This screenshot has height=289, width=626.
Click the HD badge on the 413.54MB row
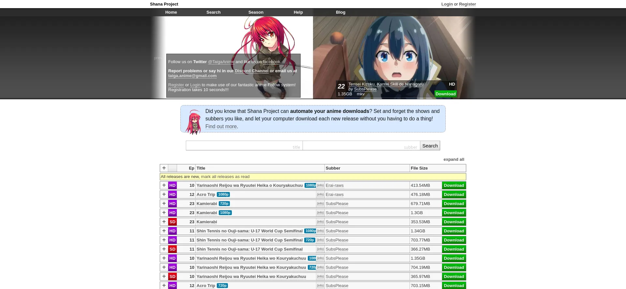click(172, 185)
